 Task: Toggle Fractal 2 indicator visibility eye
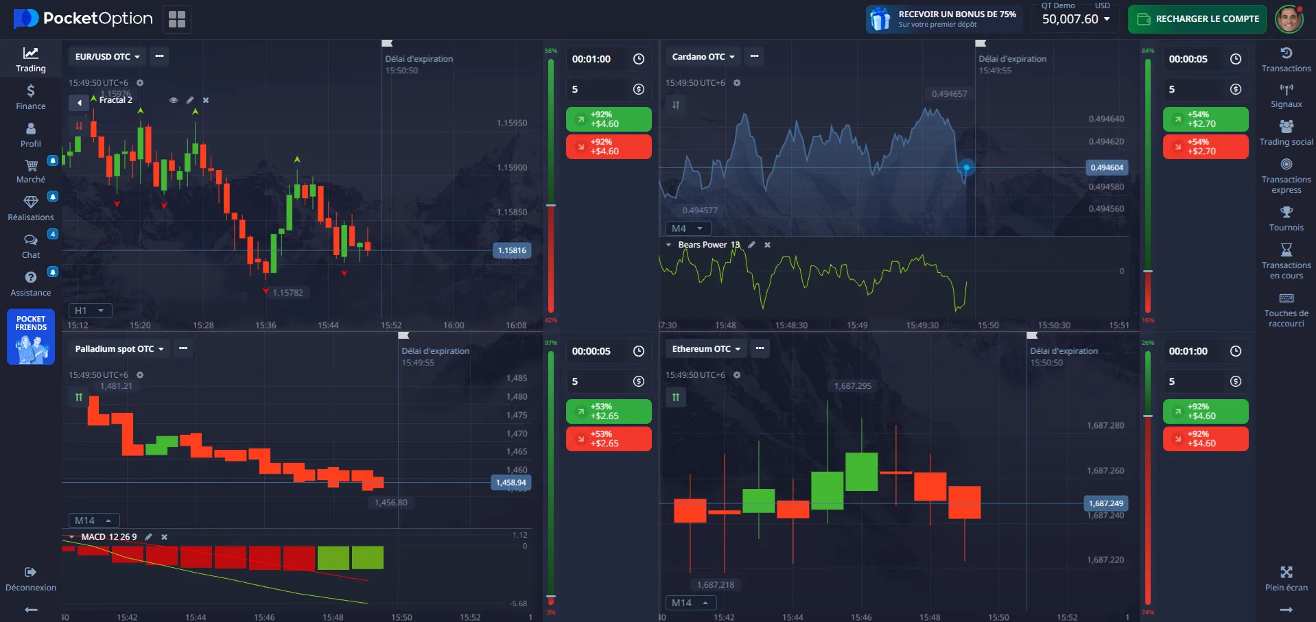point(174,100)
